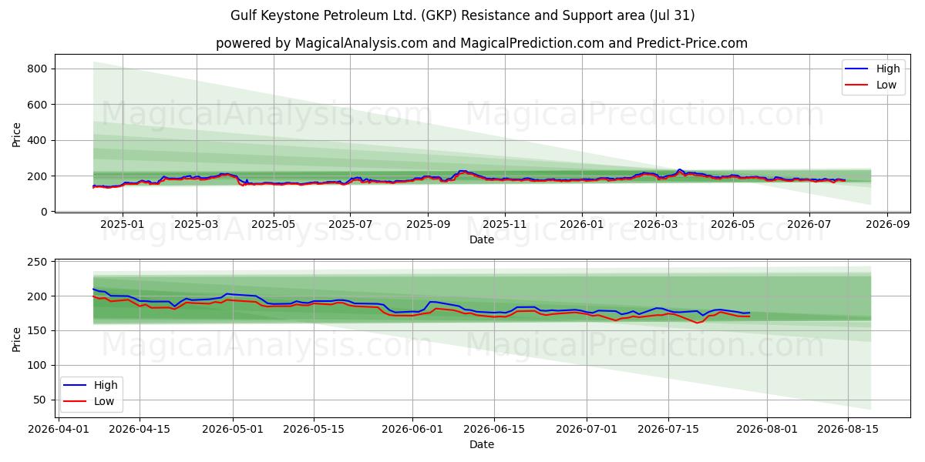Click the '2026-08-15' x-axis tick label

[849, 430]
